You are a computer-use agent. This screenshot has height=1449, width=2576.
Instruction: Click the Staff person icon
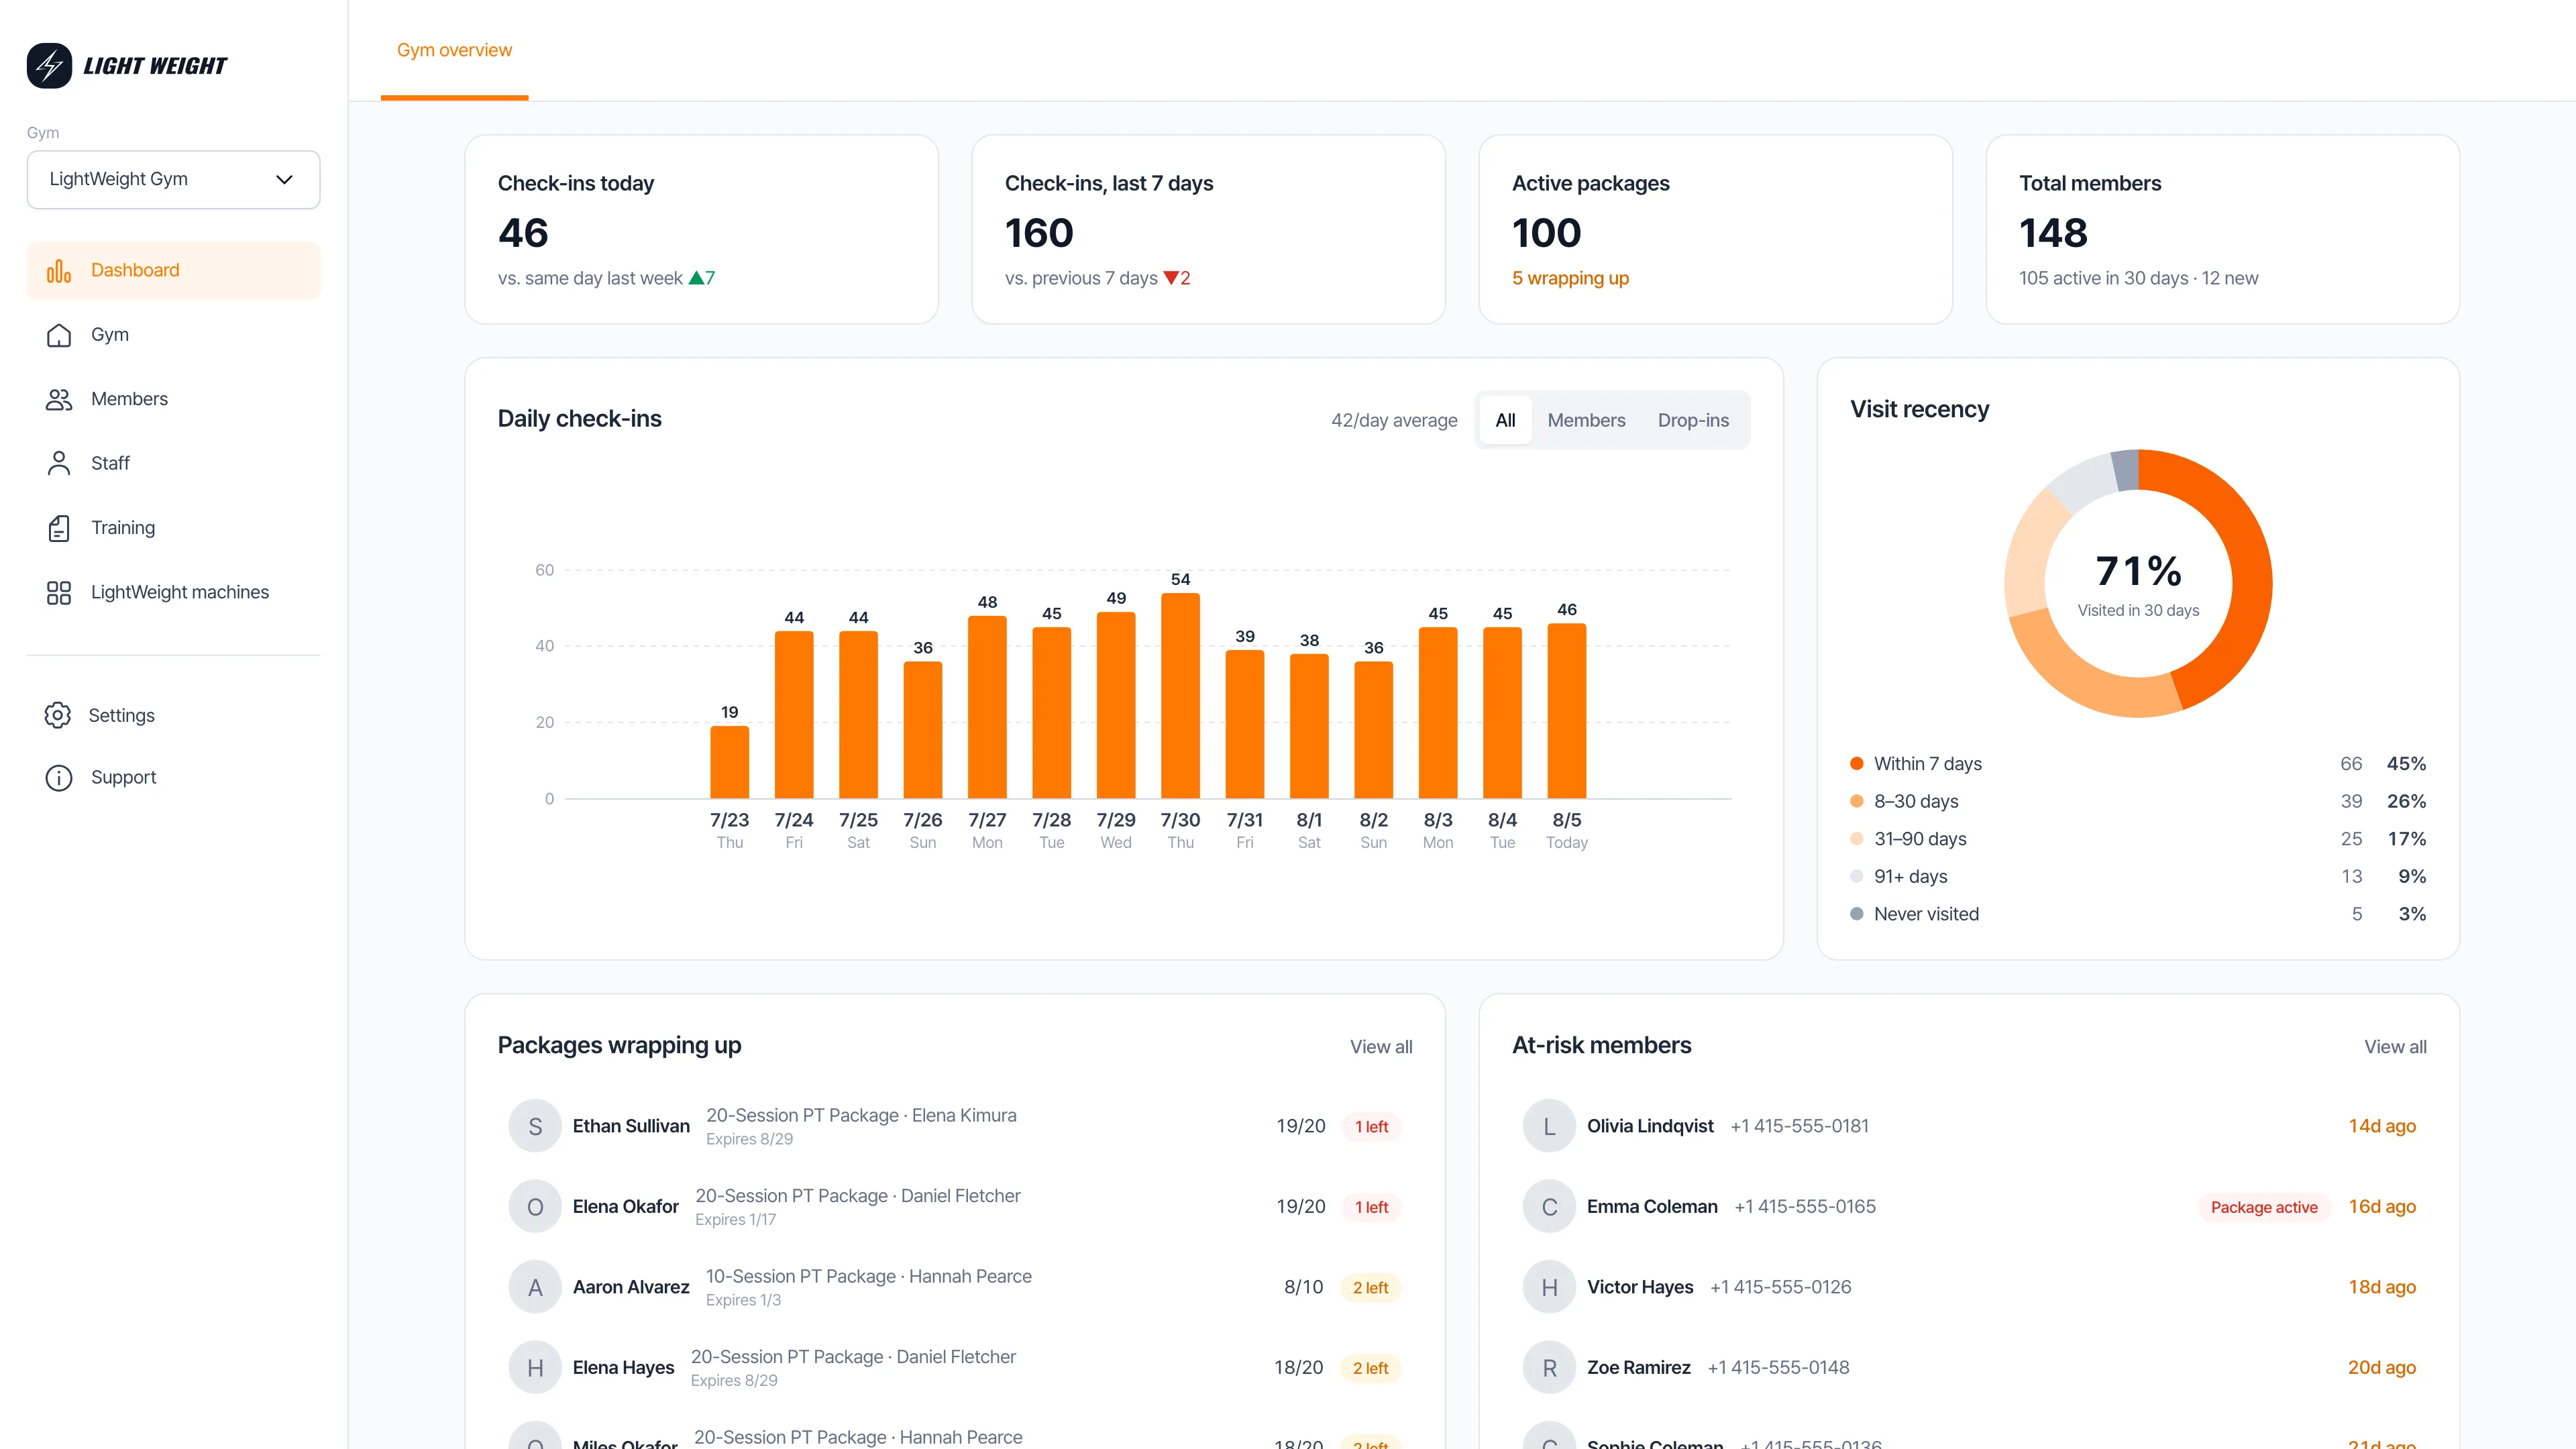pyautogui.click(x=59, y=463)
